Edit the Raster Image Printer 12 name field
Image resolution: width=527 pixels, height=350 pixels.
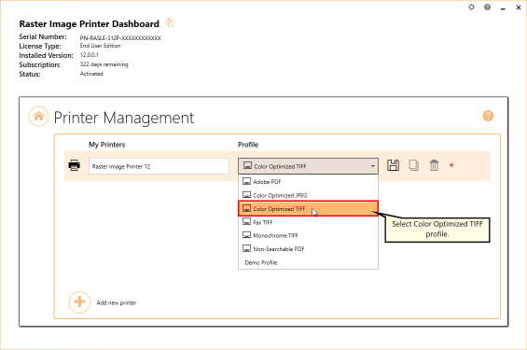159,166
